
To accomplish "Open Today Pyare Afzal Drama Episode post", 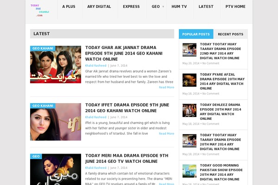I will [x=222, y=81].
